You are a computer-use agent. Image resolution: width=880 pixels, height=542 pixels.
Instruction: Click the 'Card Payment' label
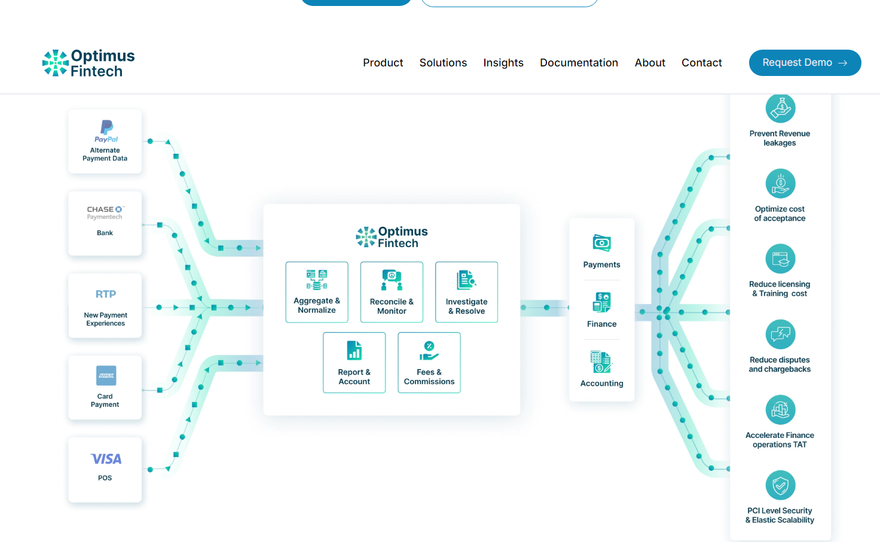(x=105, y=400)
